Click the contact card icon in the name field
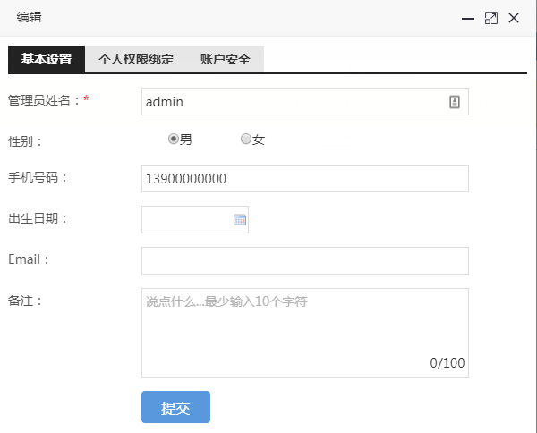This screenshot has width=537, height=433. [455, 102]
